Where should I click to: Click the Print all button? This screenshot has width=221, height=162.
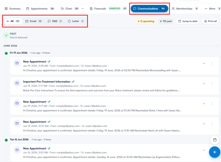pyautogui.click(x=211, y=21)
